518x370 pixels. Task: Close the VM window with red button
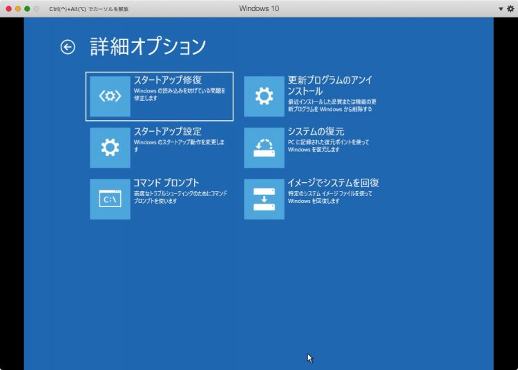click(9, 9)
